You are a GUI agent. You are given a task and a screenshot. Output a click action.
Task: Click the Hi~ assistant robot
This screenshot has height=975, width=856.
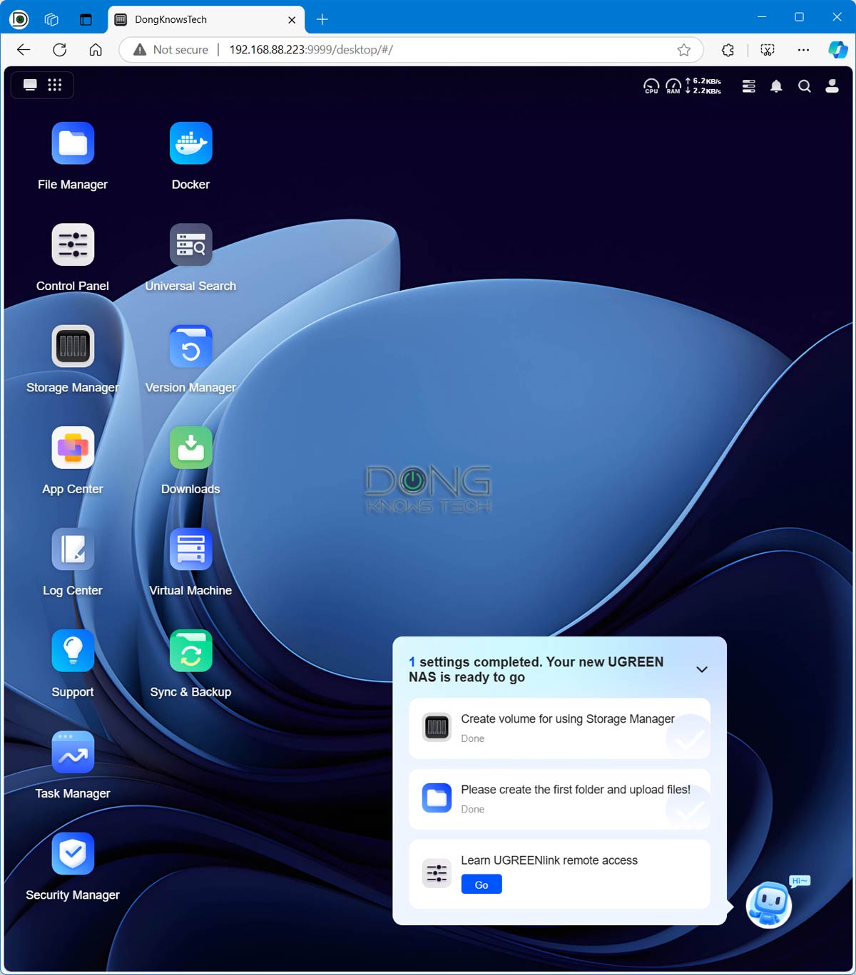(x=770, y=904)
